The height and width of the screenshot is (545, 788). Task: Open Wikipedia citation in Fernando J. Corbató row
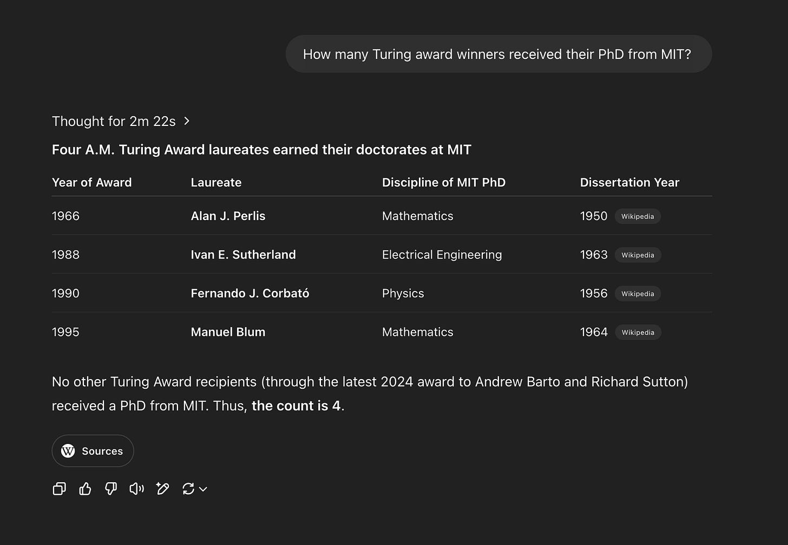[x=638, y=294]
